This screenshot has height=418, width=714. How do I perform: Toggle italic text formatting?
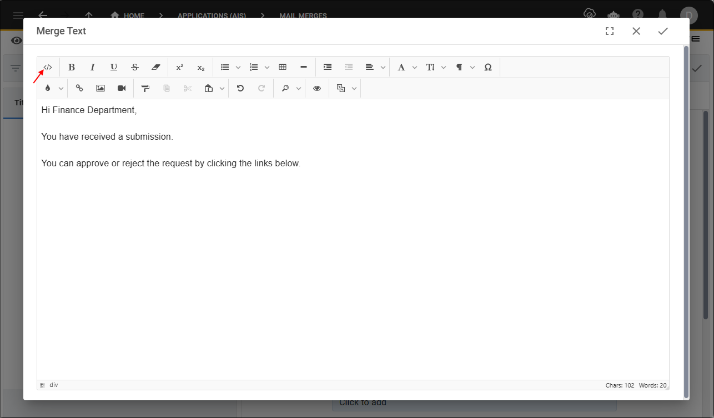tap(93, 67)
